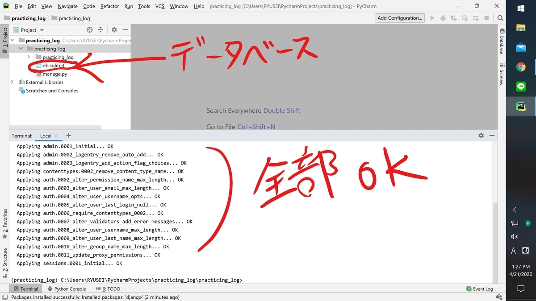Viewport: 536px width, 301px height.
Task: Click Add Configuration button
Action: tap(400, 18)
